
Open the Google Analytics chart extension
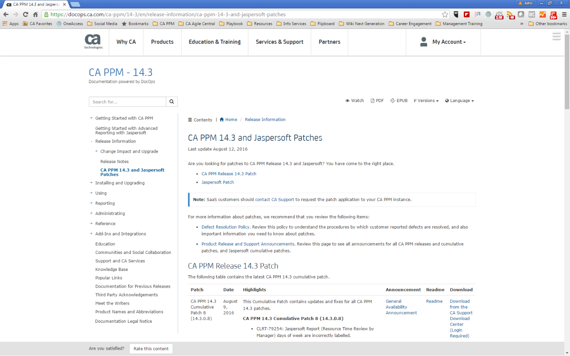coord(542,14)
